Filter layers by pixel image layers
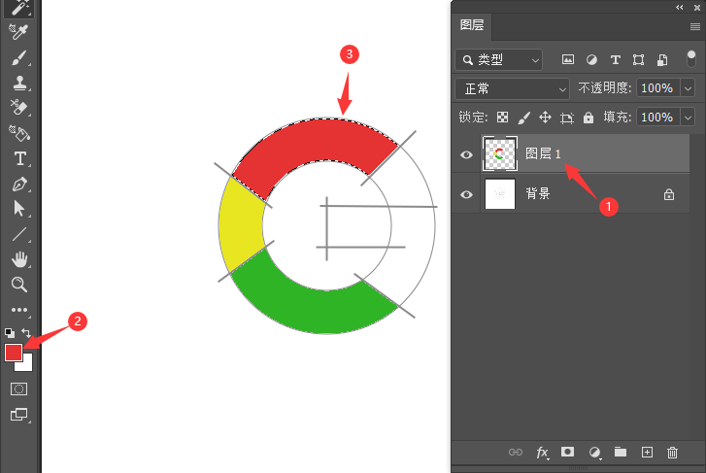The image size is (706, 473). coord(568,59)
